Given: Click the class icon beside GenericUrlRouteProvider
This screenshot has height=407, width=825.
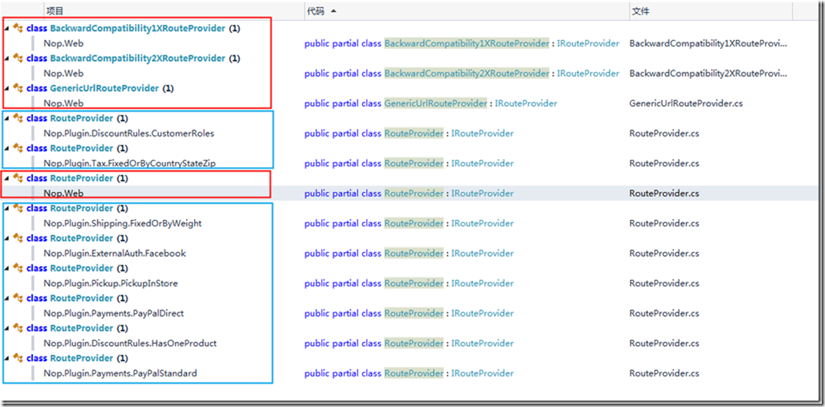Looking at the screenshot, I should point(18,88).
